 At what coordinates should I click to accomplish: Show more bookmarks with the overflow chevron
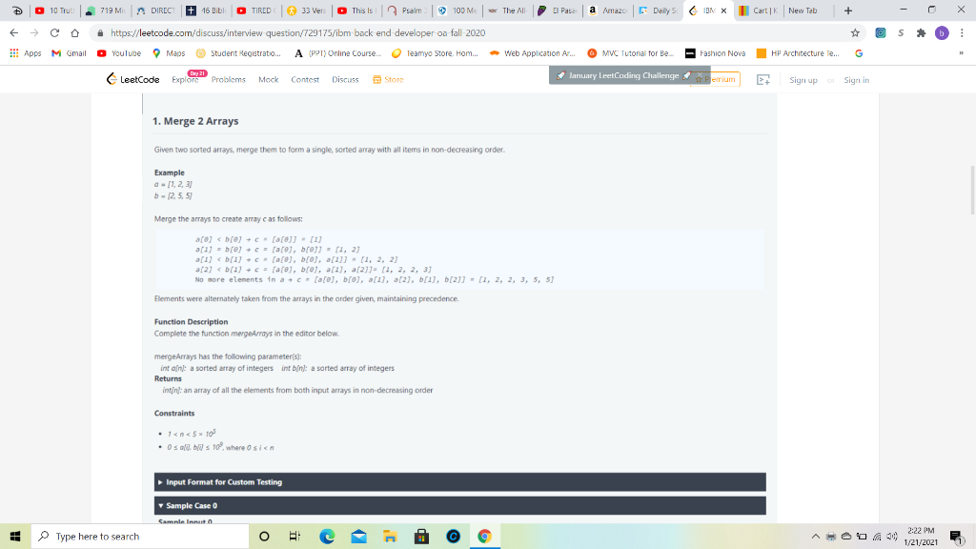[x=961, y=53]
